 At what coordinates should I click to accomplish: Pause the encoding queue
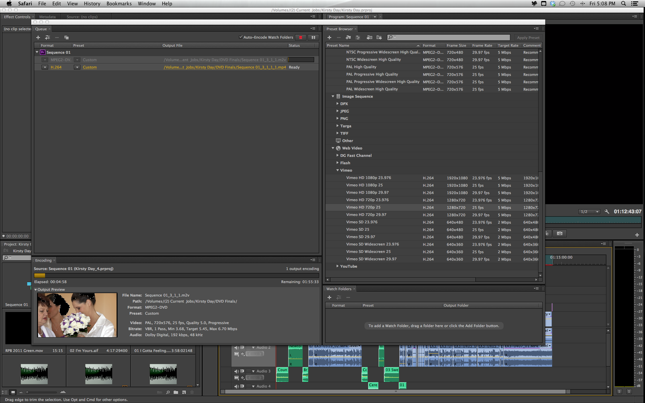[313, 37]
